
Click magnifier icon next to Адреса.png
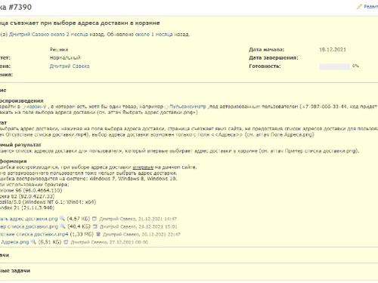33,242
